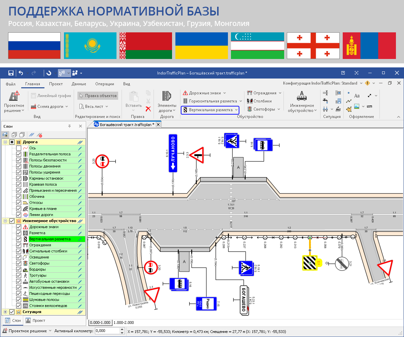Viewport: 404px width, 337px height.
Task: Click the dimension arrow tool in Оформление
Action: pyautogui.click(x=370, y=96)
